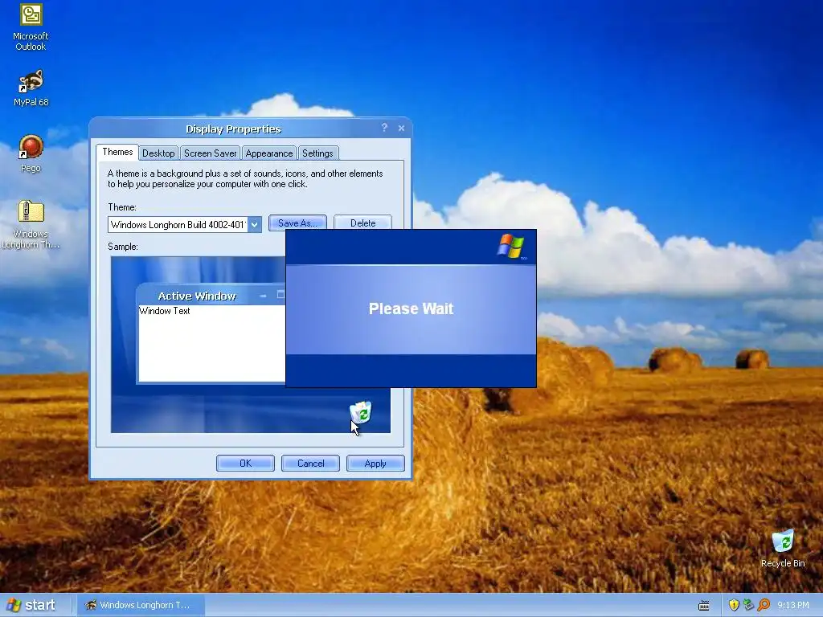Viewport: 823px width, 617px height.
Task: Click the Window Text sample area
Action: click(212, 343)
